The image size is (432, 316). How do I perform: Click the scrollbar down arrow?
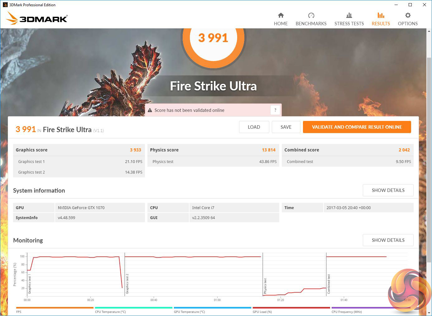tap(429, 313)
